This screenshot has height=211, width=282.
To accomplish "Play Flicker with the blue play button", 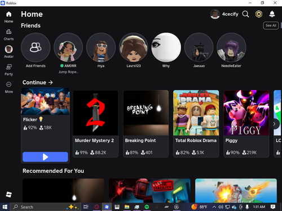I will click(x=45, y=157).
